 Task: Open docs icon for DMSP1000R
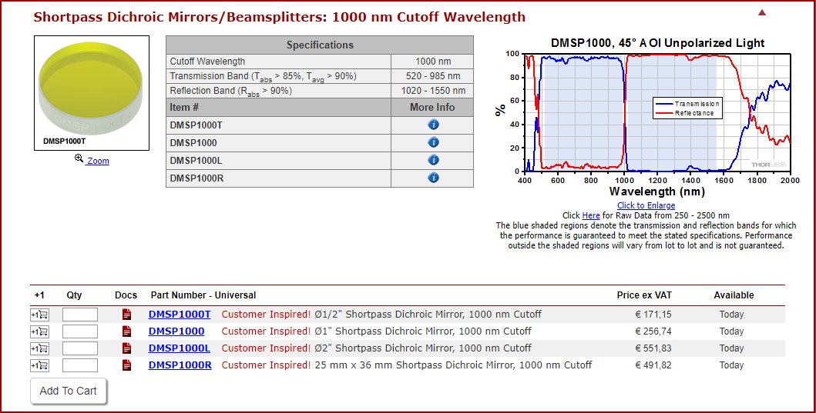126,365
